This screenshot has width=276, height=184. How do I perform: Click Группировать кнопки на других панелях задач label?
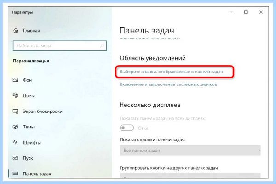(x=169, y=168)
